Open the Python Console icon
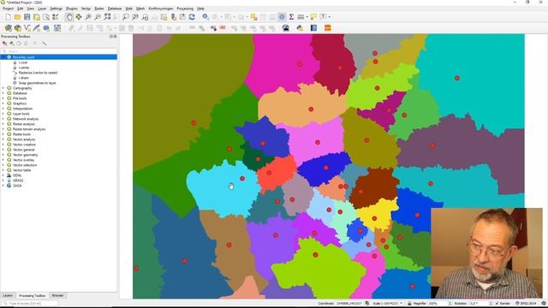This screenshot has width=548, height=308. [300, 28]
